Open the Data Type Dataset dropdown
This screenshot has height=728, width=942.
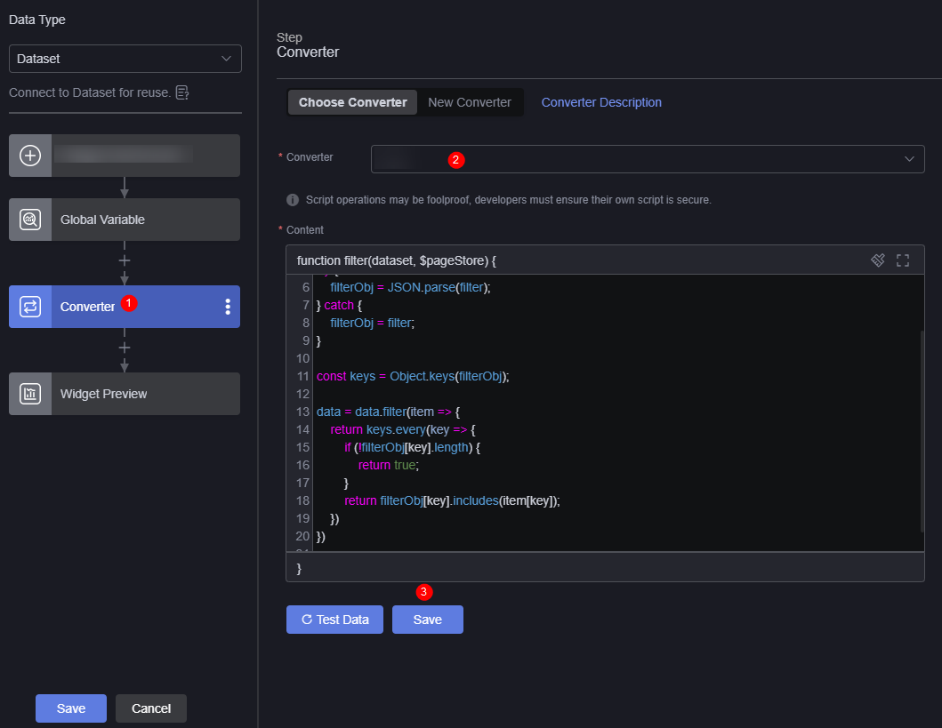(x=125, y=59)
